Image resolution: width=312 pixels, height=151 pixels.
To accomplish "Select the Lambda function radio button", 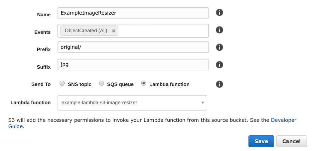I will click(x=144, y=84).
